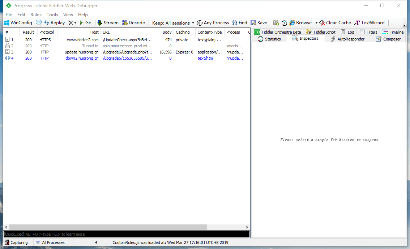Expand the toolbar overflow arrow
The width and height of the screenshot is (410, 249).
tap(405, 25)
